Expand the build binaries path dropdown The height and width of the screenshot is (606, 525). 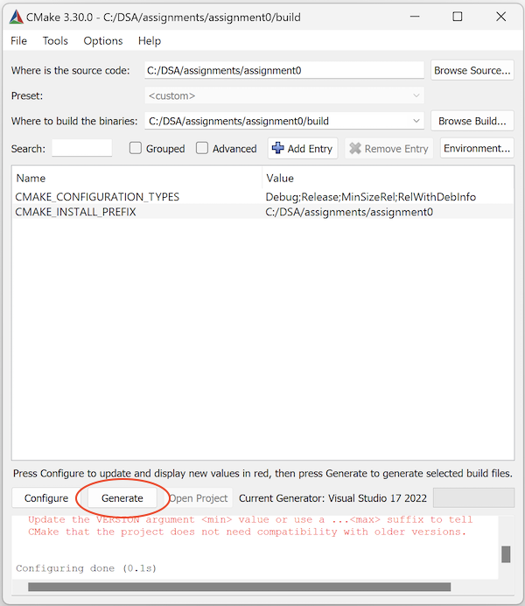416,122
